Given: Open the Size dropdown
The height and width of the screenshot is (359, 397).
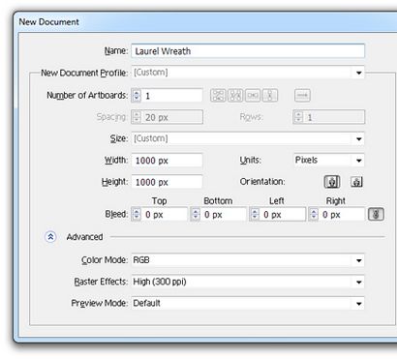Looking at the screenshot, I should tap(248, 139).
